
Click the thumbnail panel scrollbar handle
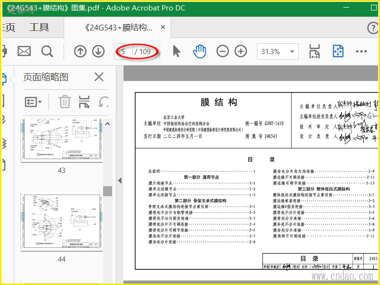pos(108,191)
